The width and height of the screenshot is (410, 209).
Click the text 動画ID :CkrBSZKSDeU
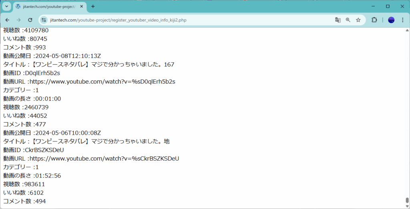(x=34, y=150)
